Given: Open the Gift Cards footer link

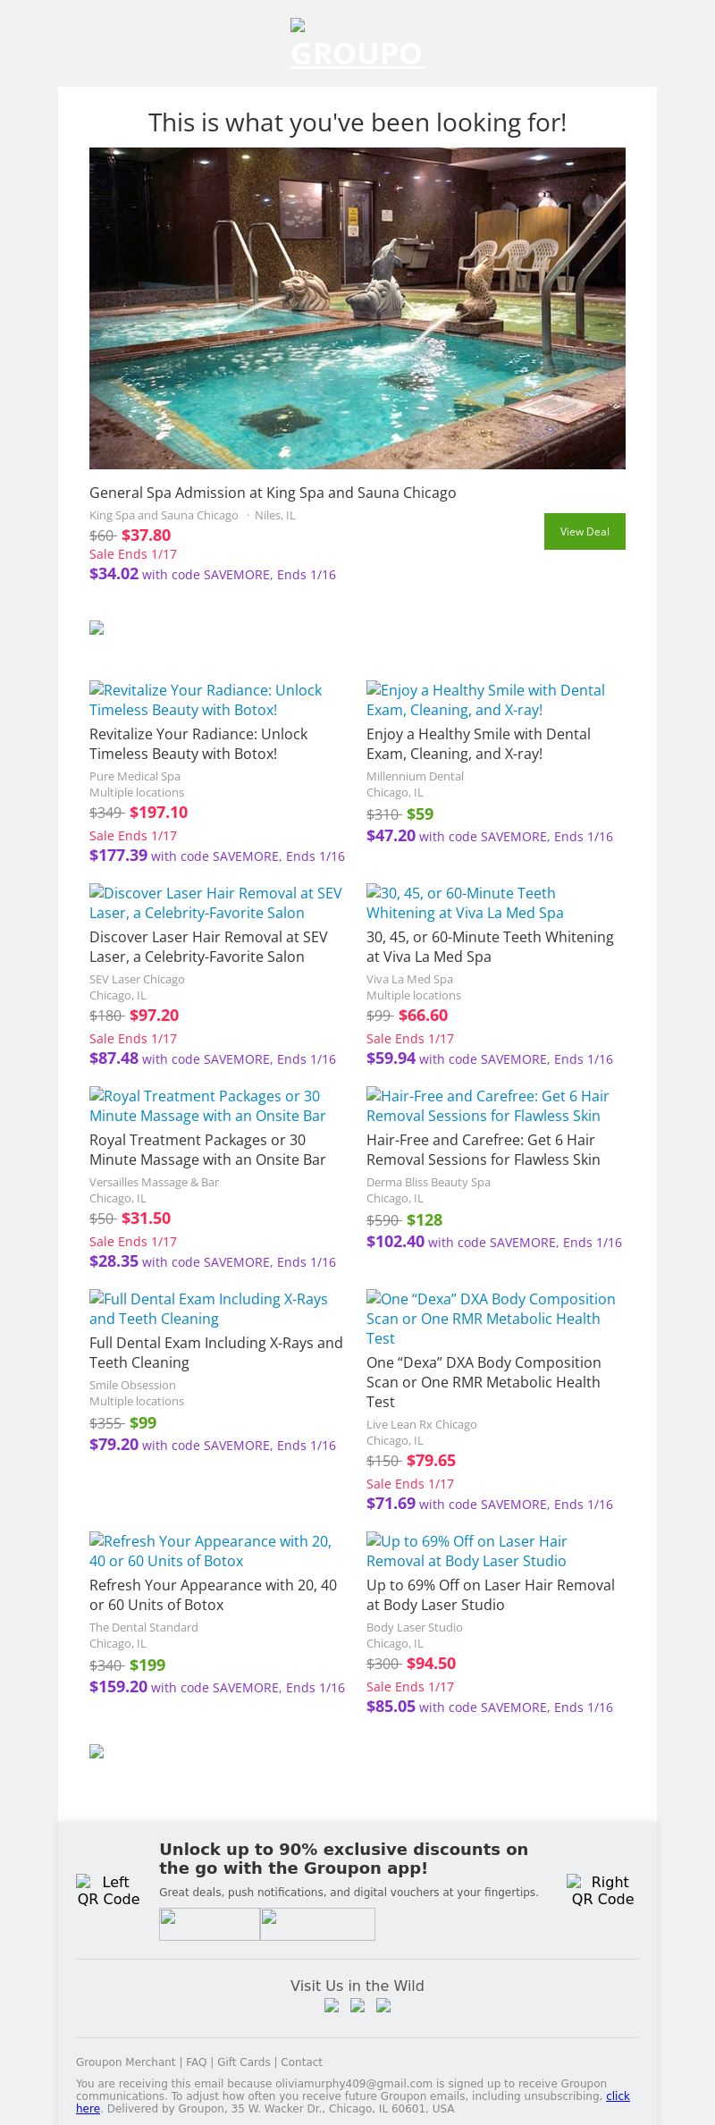Looking at the screenshot, I should [243, 2062].
